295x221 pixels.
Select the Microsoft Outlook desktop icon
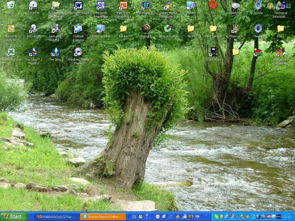(11, 29)
